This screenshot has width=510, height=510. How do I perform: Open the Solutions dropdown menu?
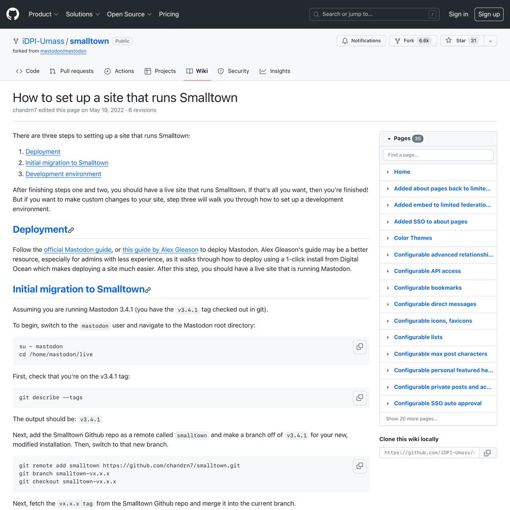pyautogui.click(x=83, y=14)
